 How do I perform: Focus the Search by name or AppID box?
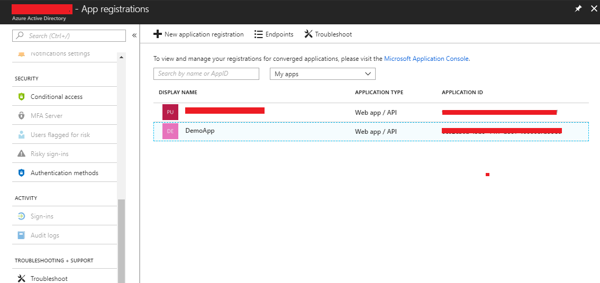tap(206, 74)
